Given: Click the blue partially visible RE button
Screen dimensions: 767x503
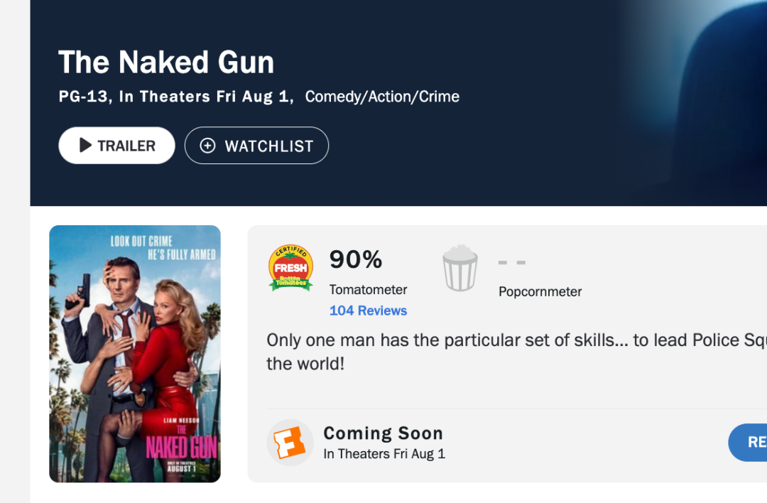Looking at the screenshot, I should 747,443.
